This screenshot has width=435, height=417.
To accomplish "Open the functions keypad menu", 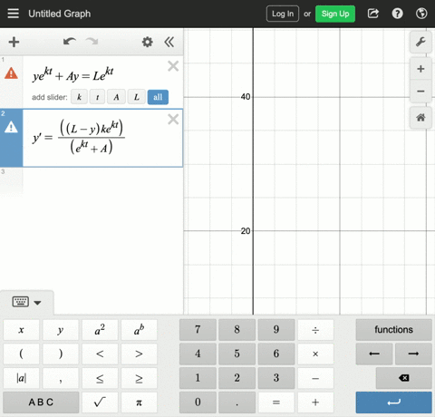I will 393,330.
